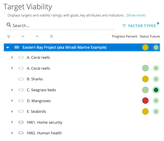Click the Show more link
Screen dimensions: 164x141
[x=136, y=15]
